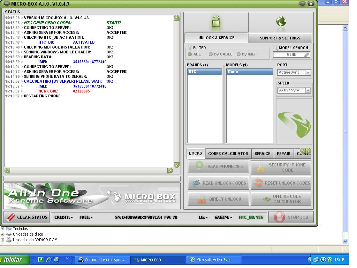This screenshot has height=268, width=357.
Task: Open the REPAIR tab
Action: pos(284,154)
